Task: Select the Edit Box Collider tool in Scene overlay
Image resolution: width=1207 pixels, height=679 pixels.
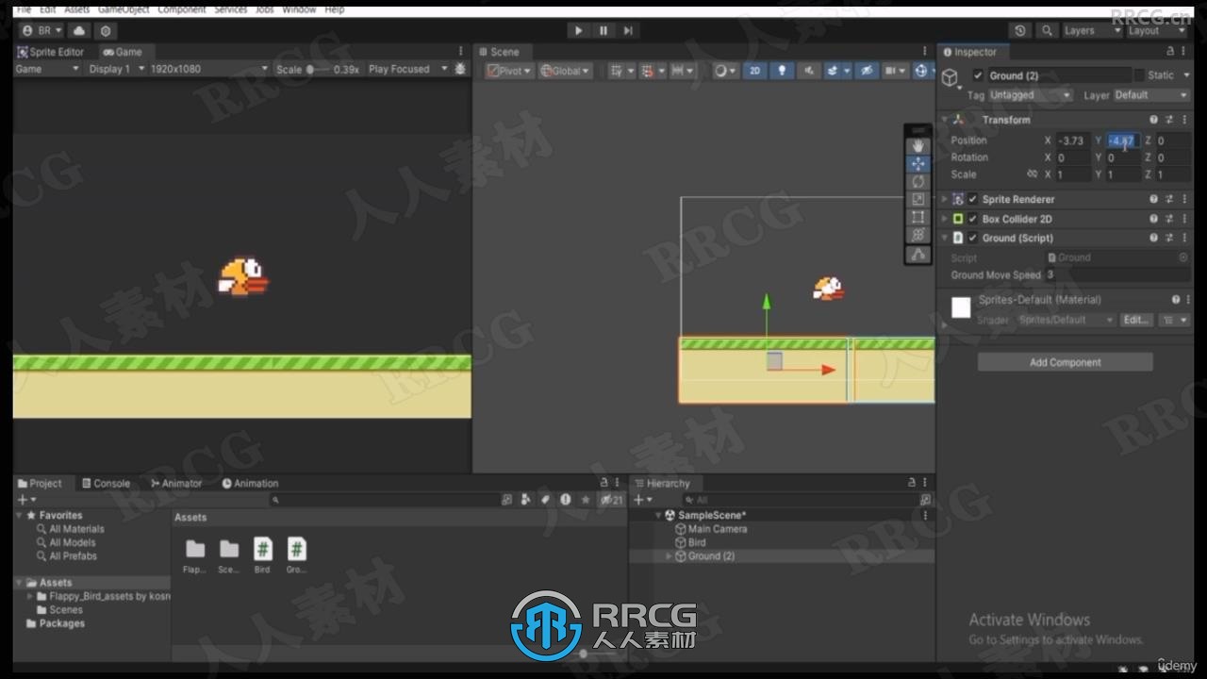Action: coord(918,255)
